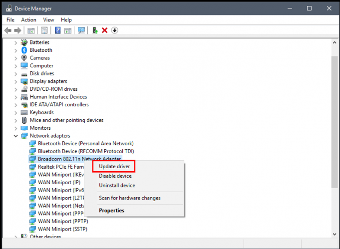This screenshot has width=340, height=249.
Task: Click the DVD/CD-ROM drives icon
Action: click(24, 89)
